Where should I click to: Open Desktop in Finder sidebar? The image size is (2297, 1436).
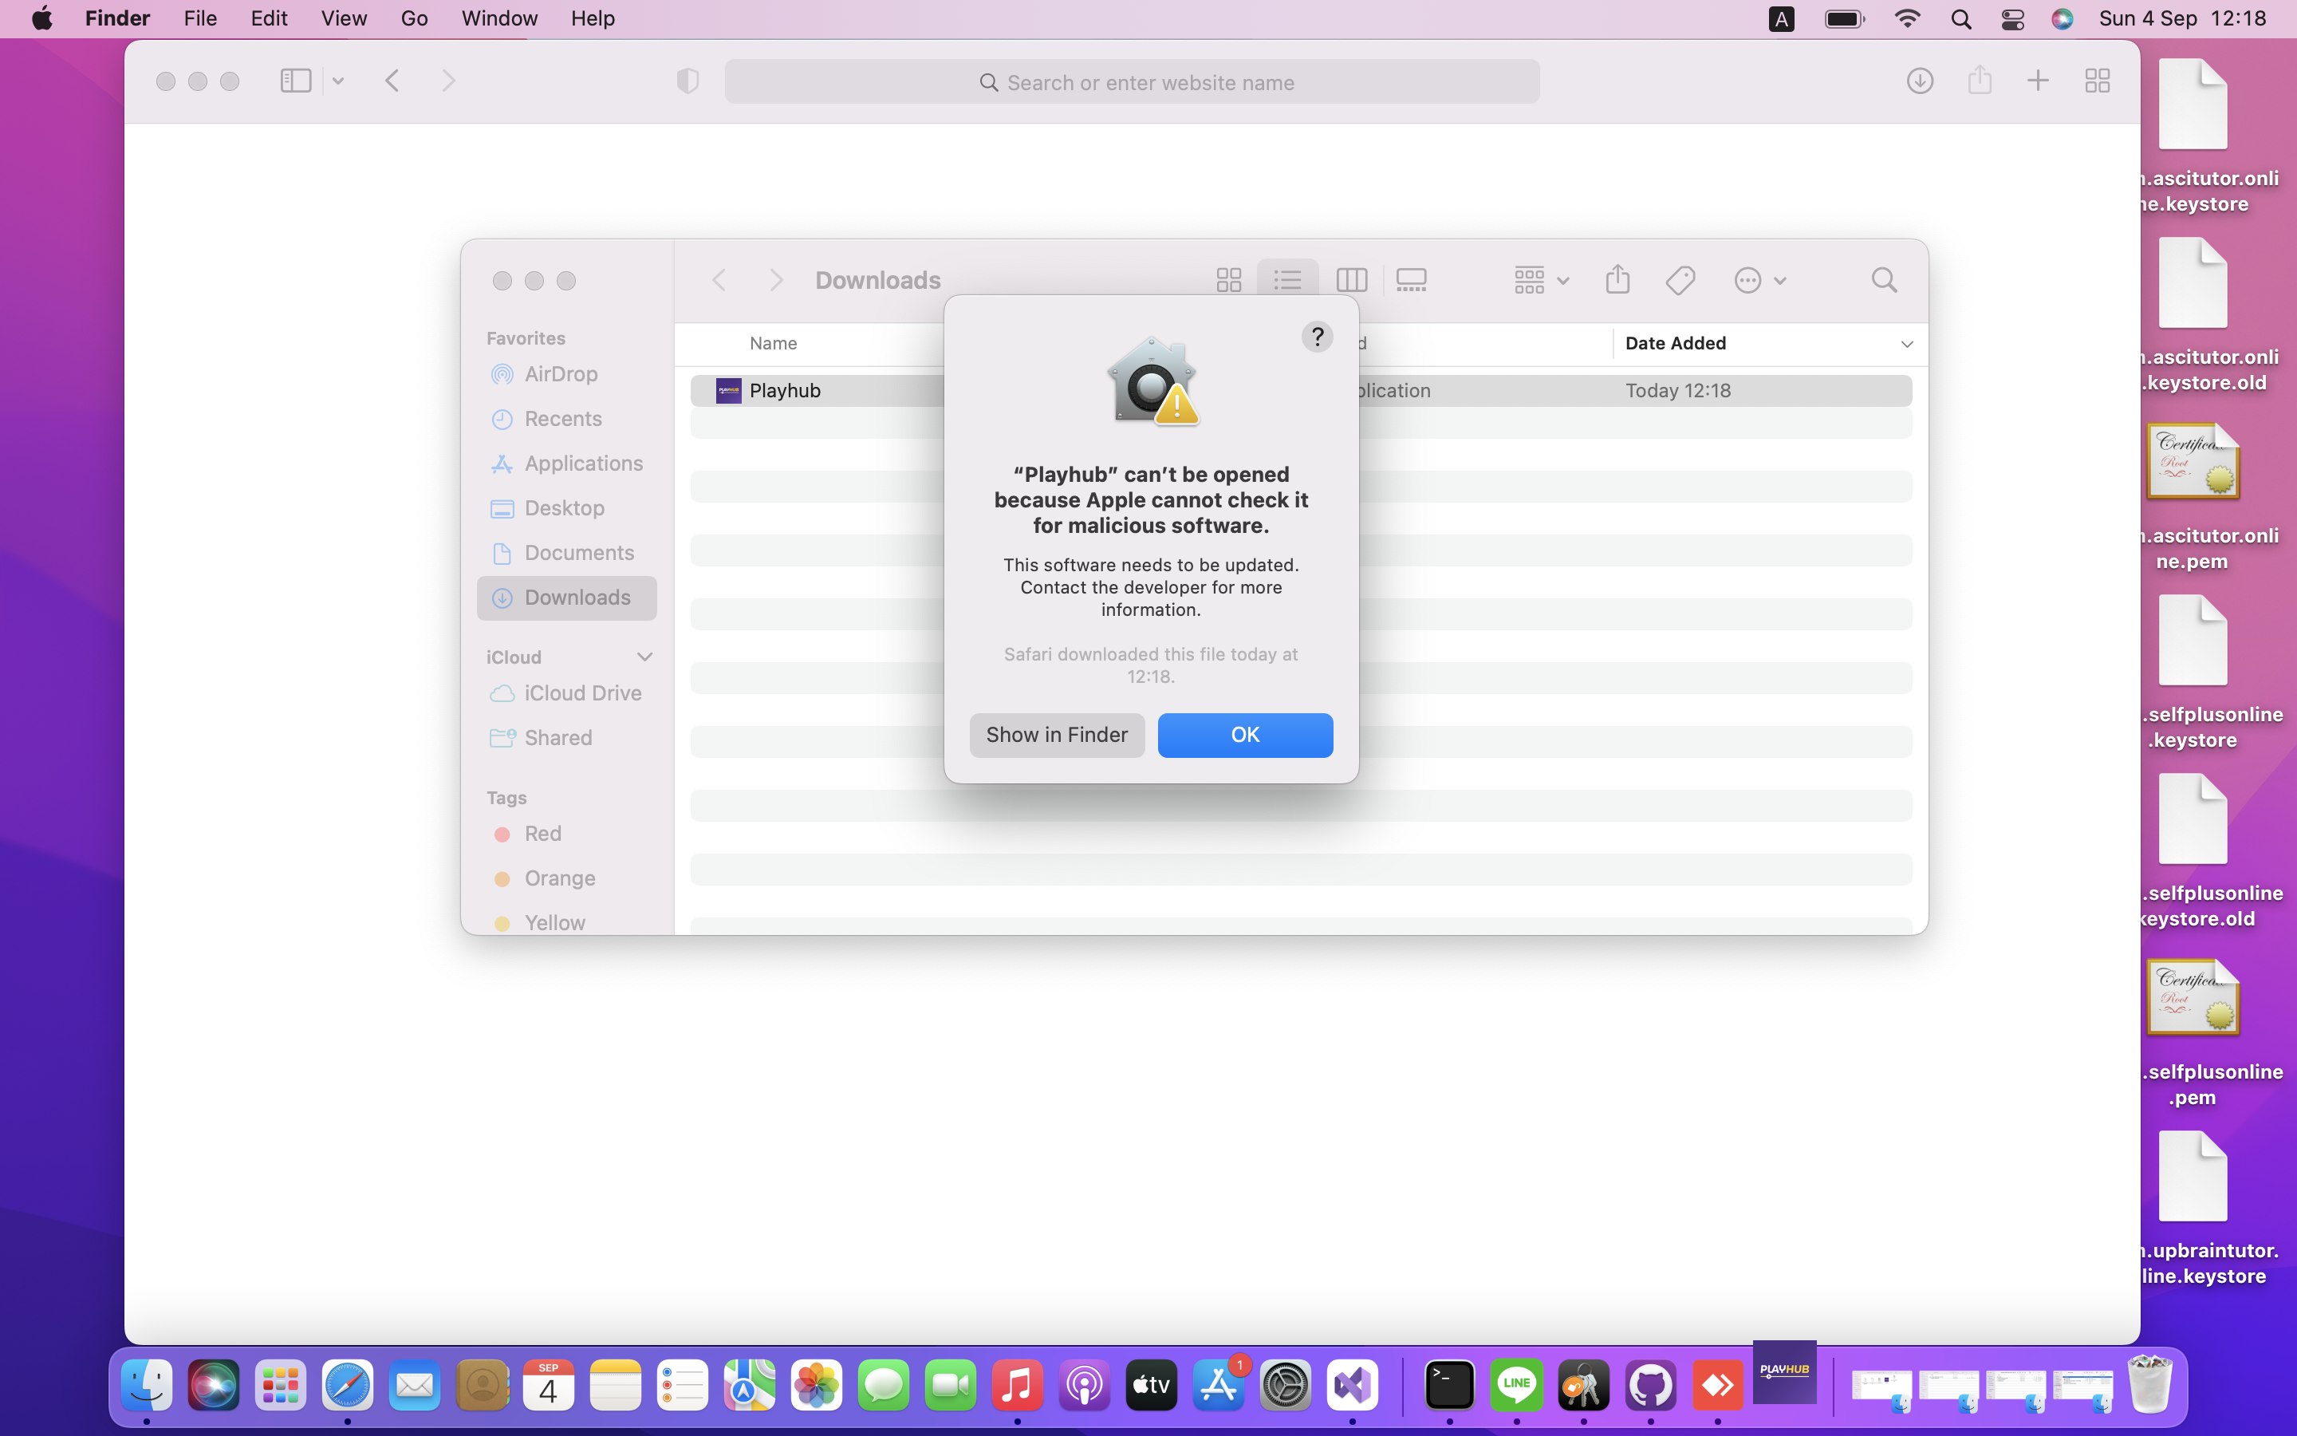[566, 508]
